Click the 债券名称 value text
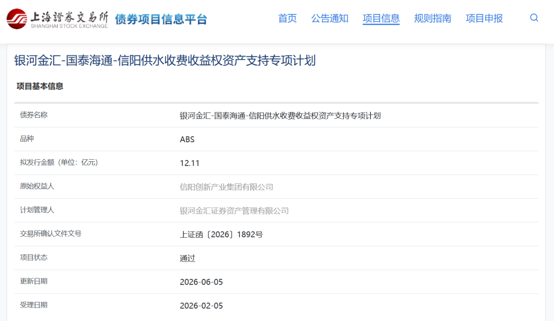This screenshot has width=554, height=321. 280,116
